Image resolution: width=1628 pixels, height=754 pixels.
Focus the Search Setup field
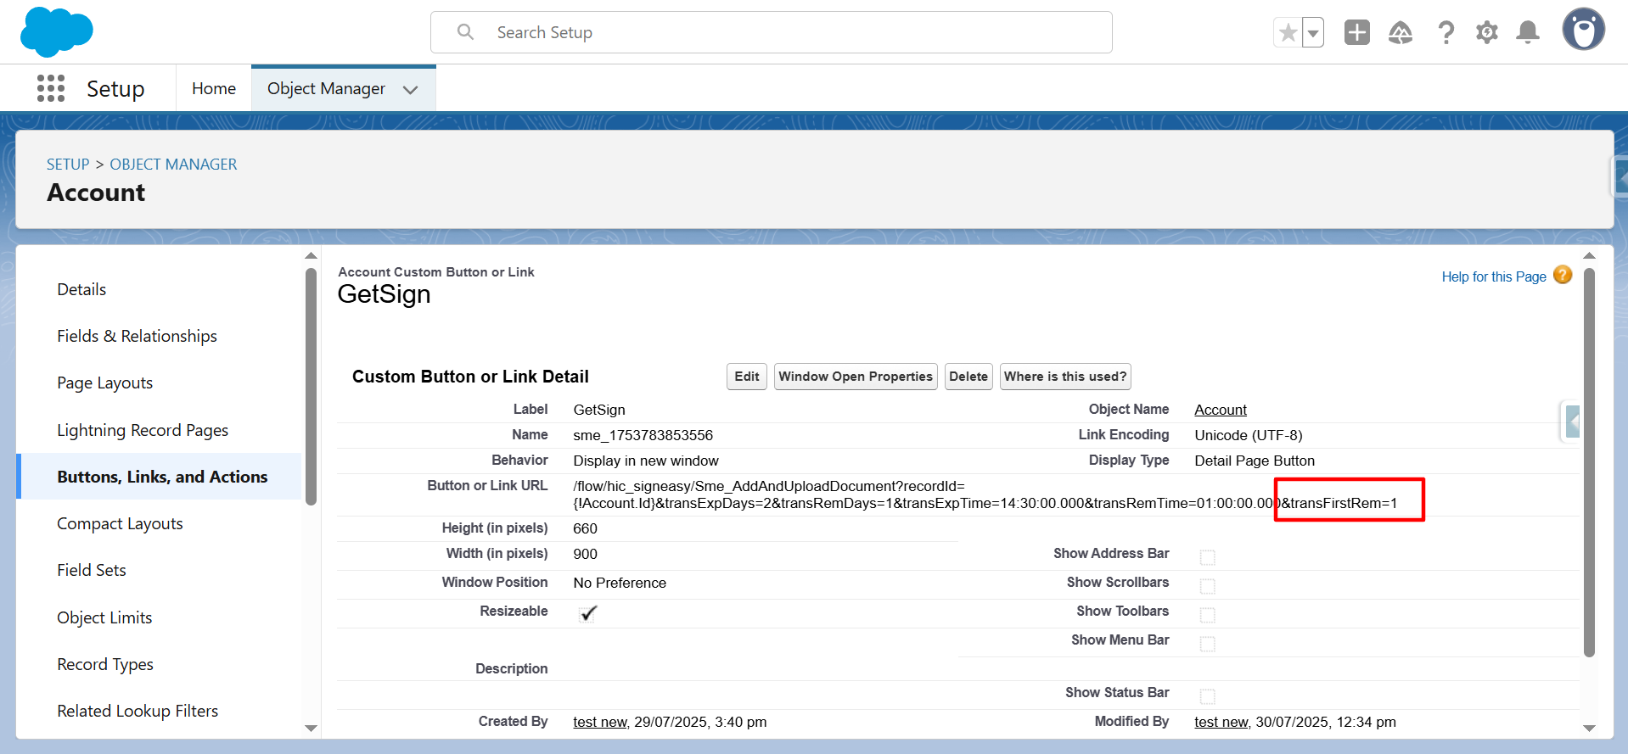point(772,32)
